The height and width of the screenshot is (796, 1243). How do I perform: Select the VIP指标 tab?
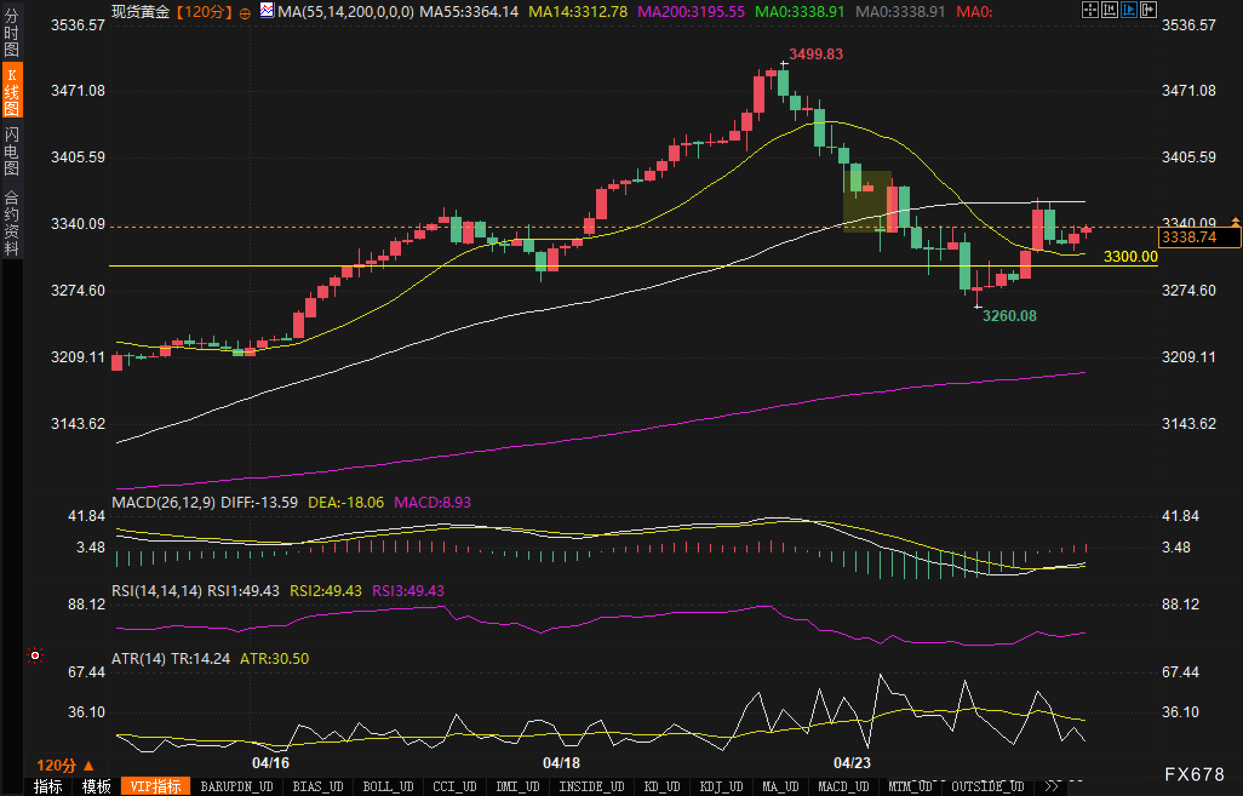coord(156,786)
